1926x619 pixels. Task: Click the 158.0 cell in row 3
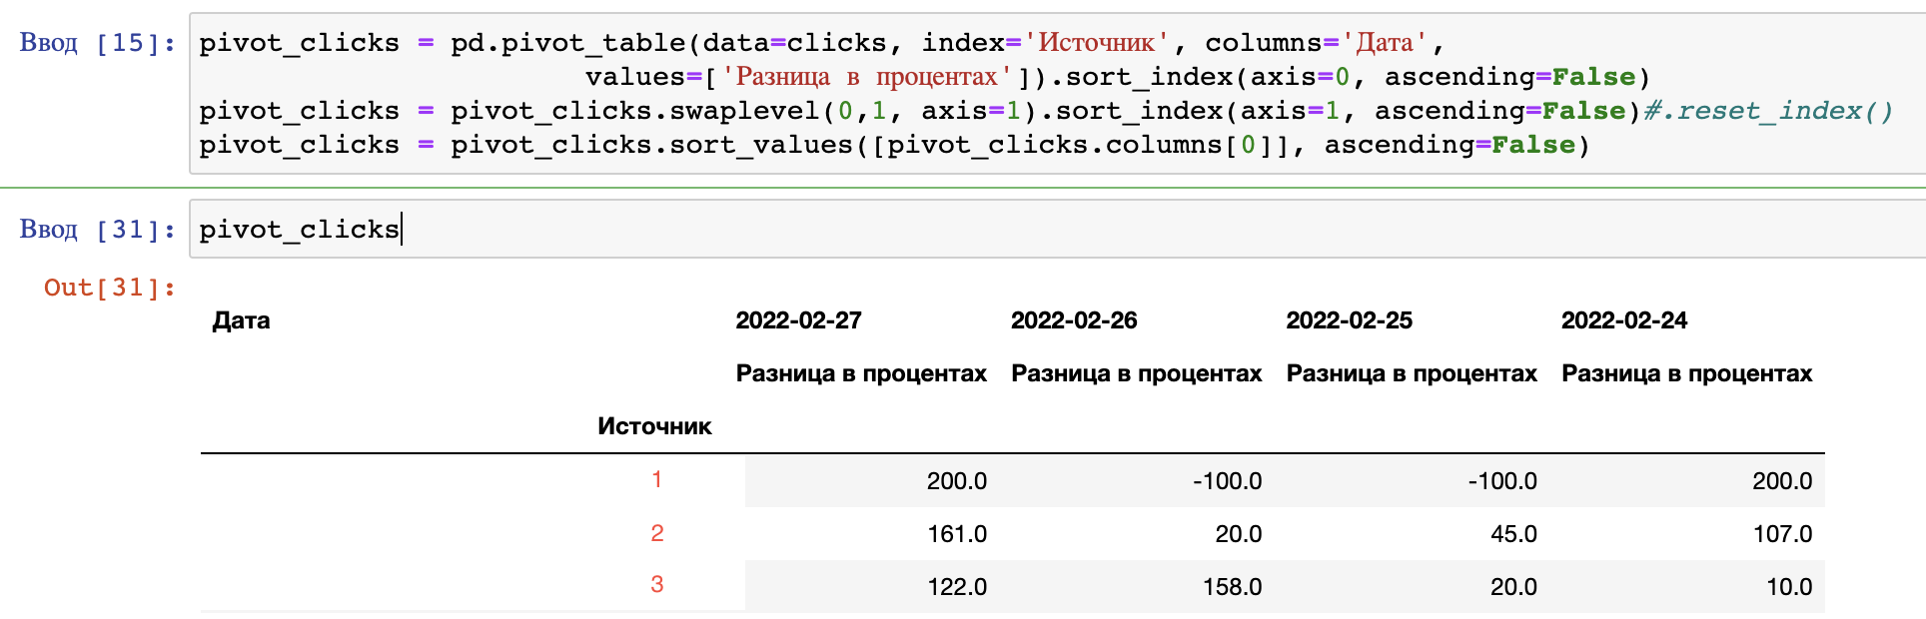click(1232, 587)
